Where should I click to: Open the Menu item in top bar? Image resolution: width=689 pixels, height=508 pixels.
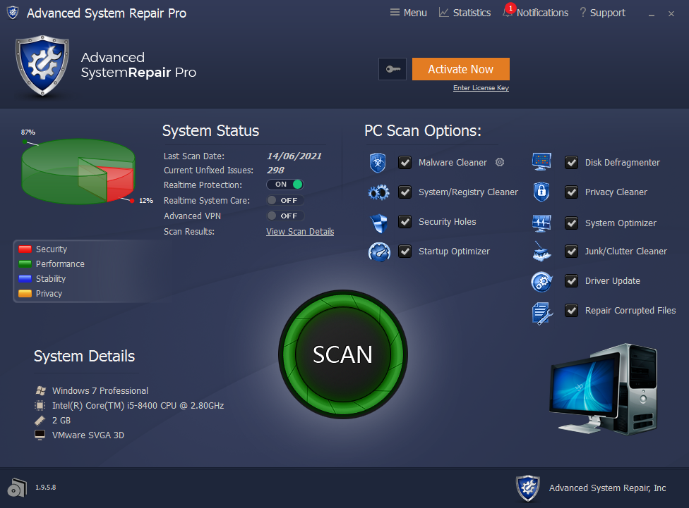pos(409,13)
